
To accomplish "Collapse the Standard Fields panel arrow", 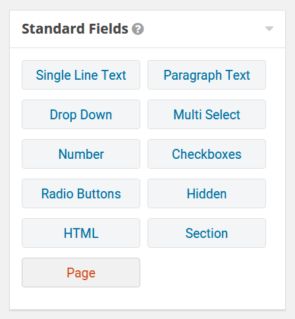I will pyautogui.click(x=269, y=28).
